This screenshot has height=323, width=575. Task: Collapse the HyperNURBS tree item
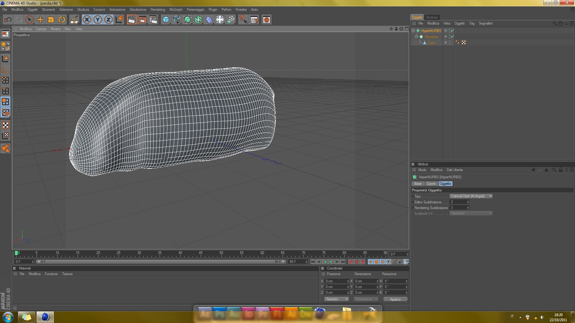click(413, 31)
